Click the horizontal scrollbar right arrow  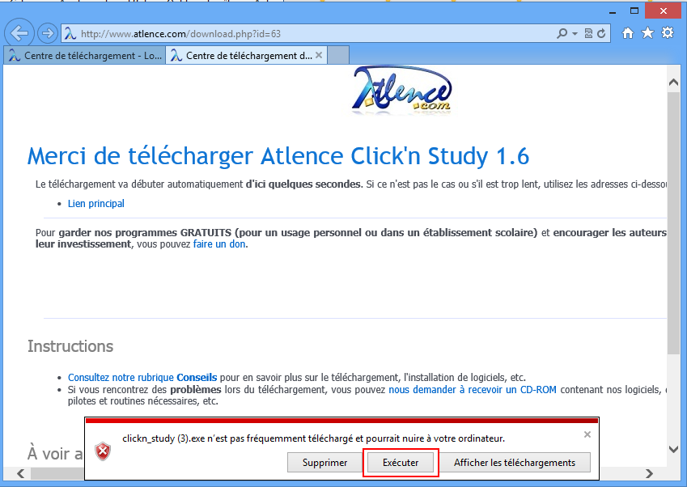pyautogui.click(x=649, y=473)
